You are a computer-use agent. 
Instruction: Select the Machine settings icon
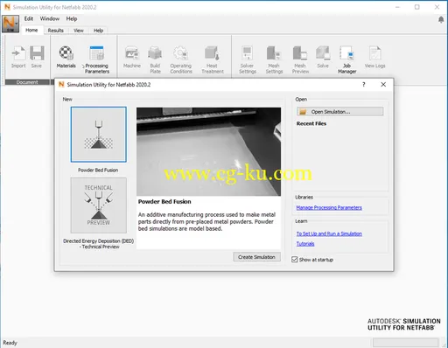(x=132, y=57)
